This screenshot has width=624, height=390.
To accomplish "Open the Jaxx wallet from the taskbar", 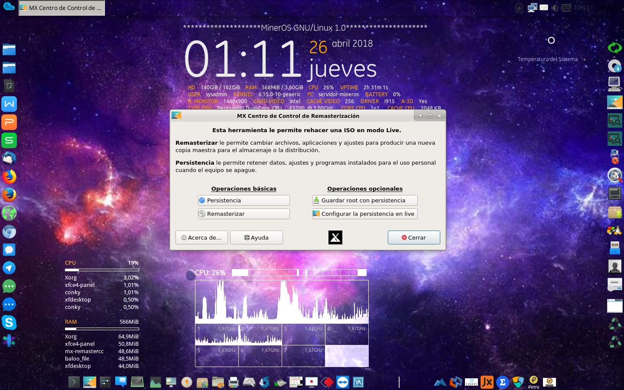I will 487,382.
